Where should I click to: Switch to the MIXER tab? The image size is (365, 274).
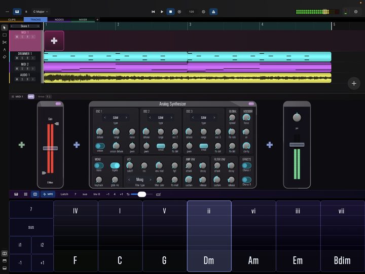coord(83,20)
